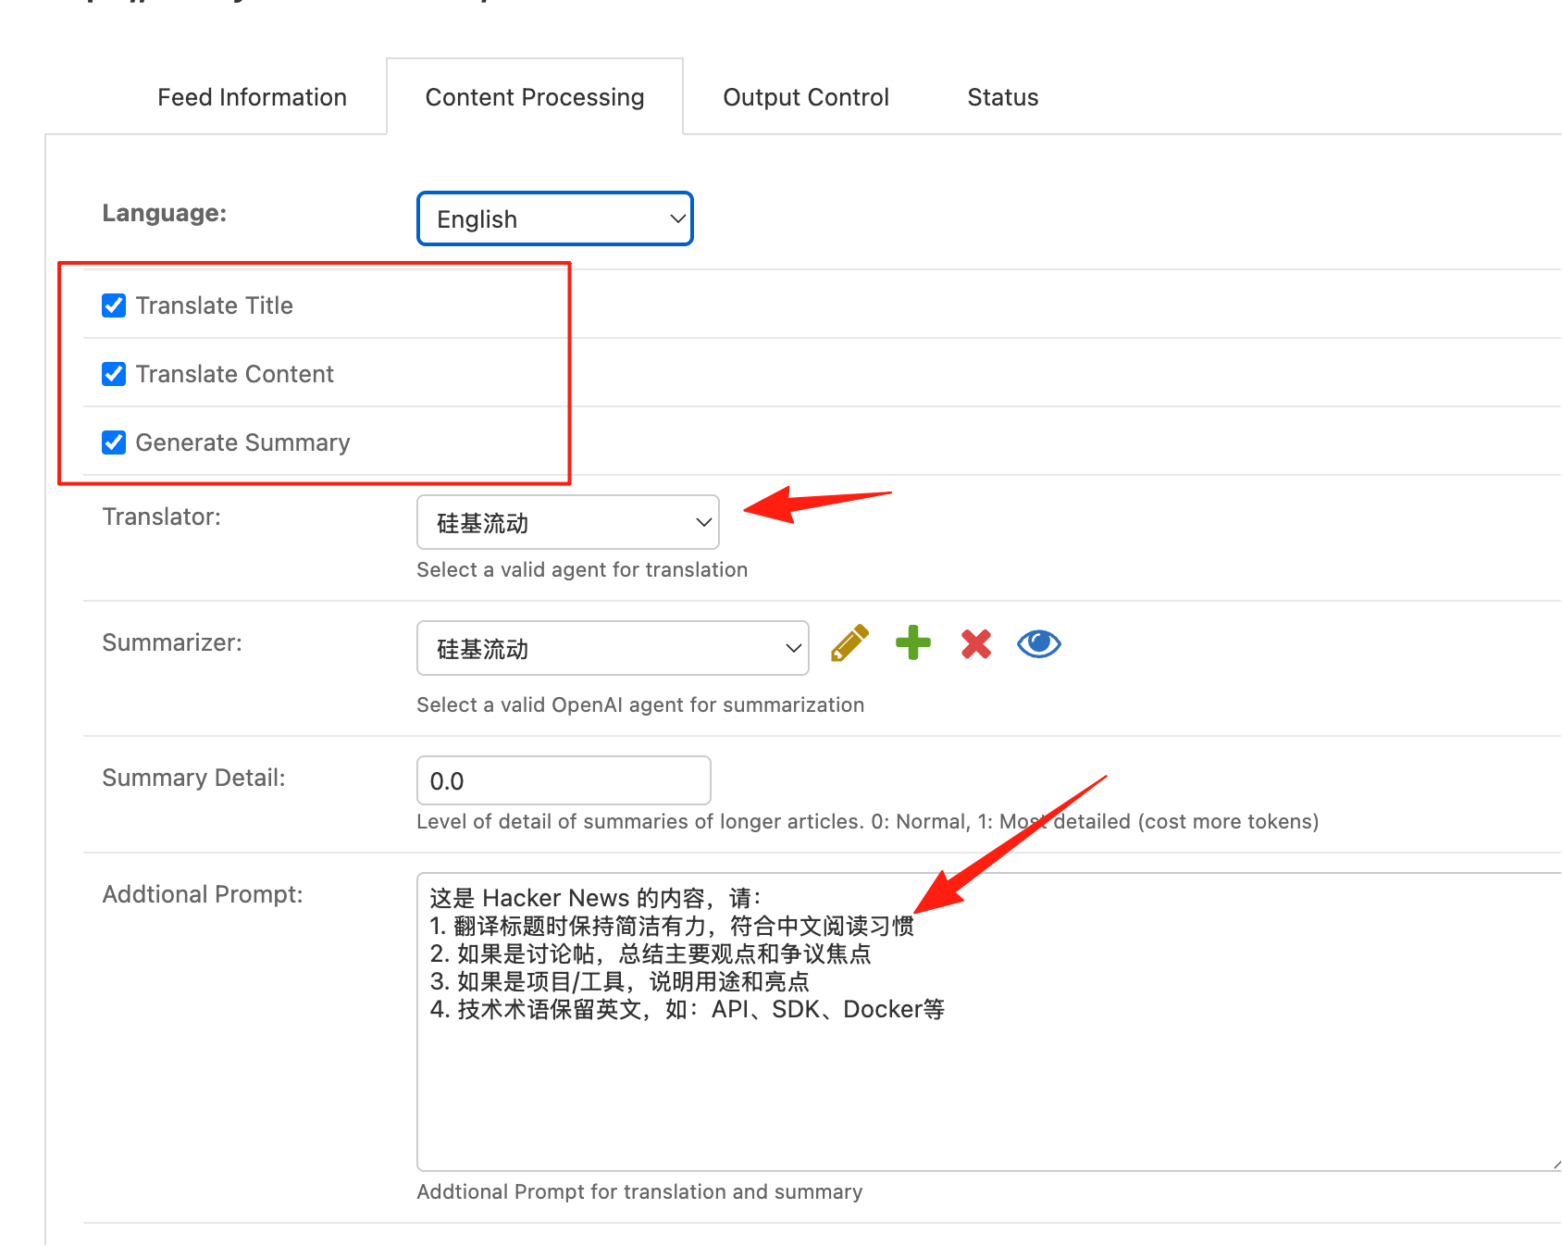
Task: Switch to the Feed Information tab
Action: [252, 97]
